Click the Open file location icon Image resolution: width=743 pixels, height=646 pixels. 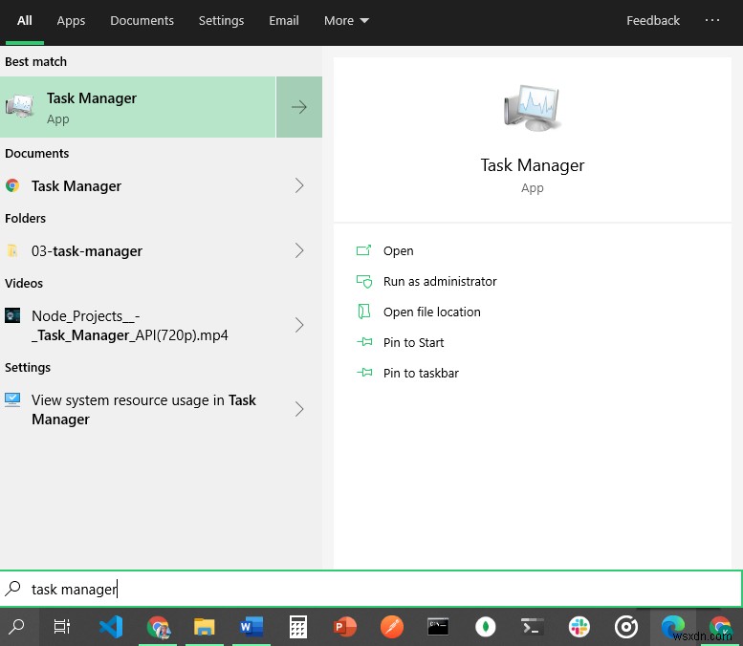coord(364,312)
